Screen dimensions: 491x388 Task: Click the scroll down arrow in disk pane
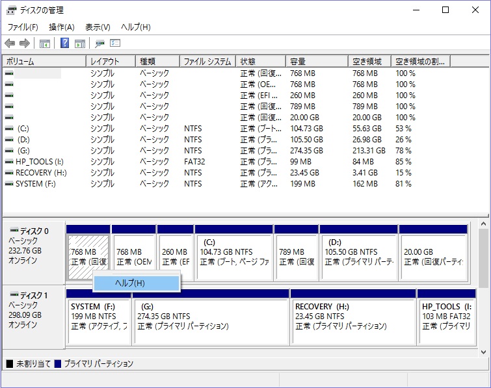point(483,352)
